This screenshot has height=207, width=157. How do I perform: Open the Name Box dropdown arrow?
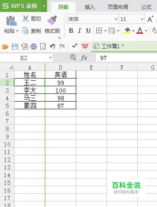(50, 58)
